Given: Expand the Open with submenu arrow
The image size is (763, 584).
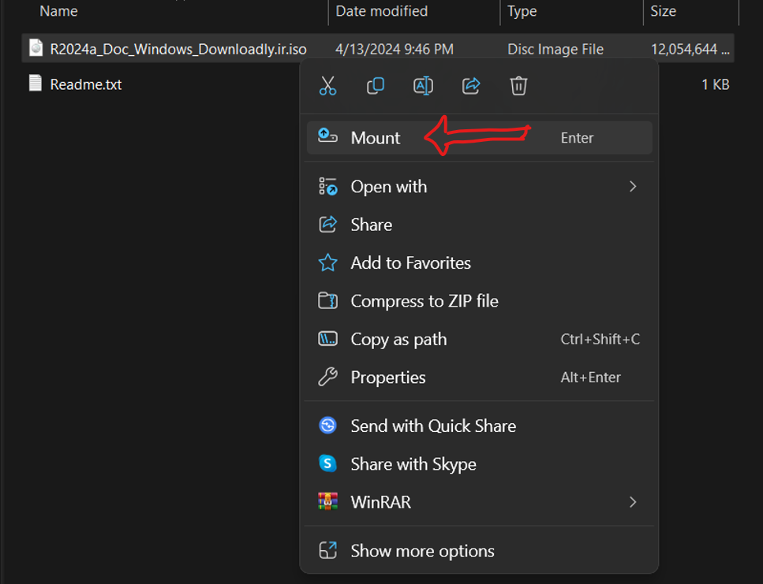Looking at the screenshot, I should 633,187.
